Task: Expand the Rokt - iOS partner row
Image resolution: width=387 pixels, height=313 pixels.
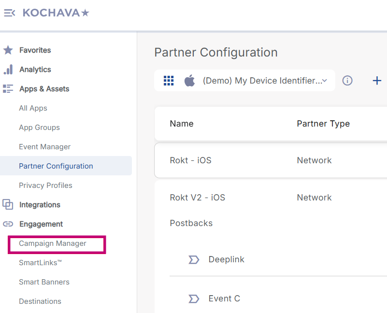Action: pos(191,160)
